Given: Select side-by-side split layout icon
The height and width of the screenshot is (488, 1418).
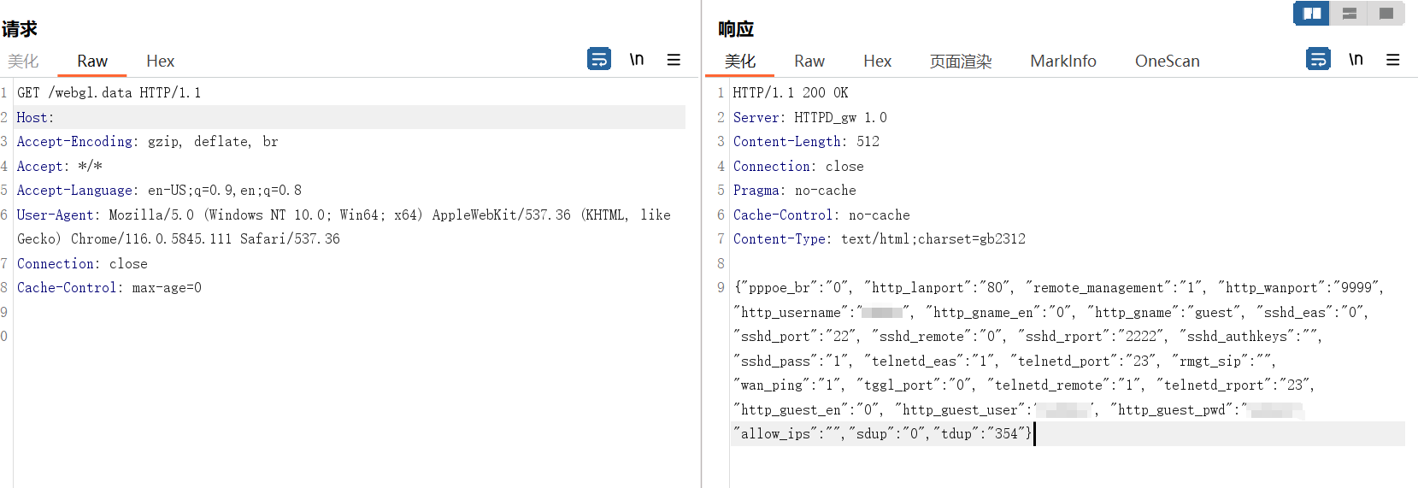Looking at the screenshot, I should click(x=1312, y=14).
